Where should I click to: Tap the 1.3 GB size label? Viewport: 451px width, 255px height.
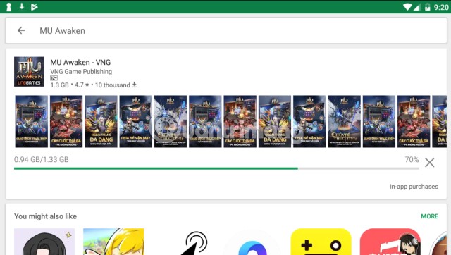pos(59,85)
